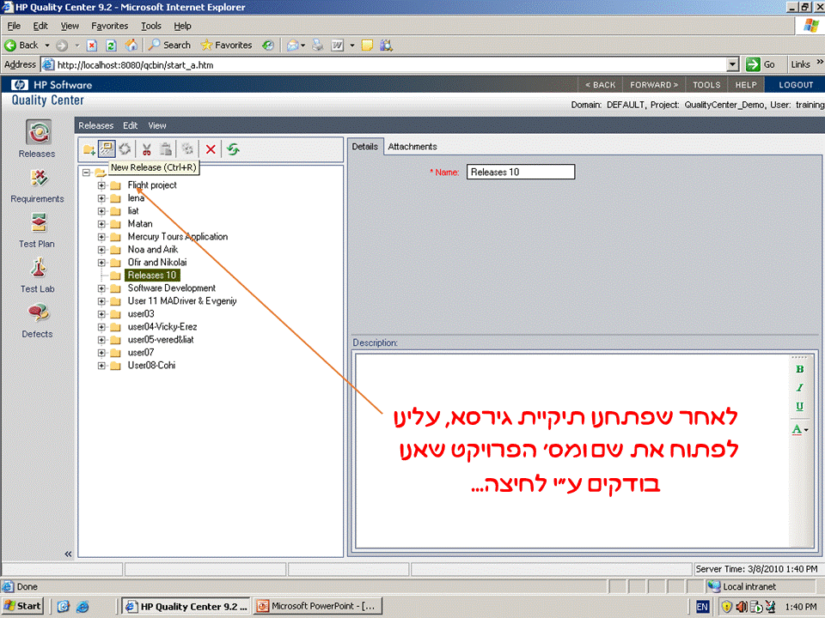825x618 pixels.
Task: Open the Test Plan module
Action: (x=38, y=230)
